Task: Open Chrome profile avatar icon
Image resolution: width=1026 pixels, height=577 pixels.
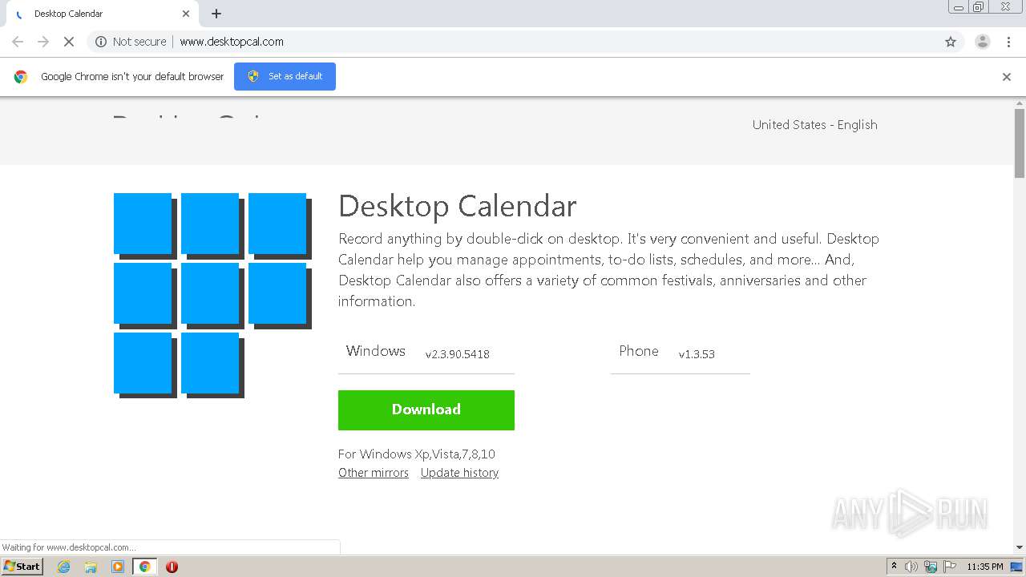Action: (982, 42)
